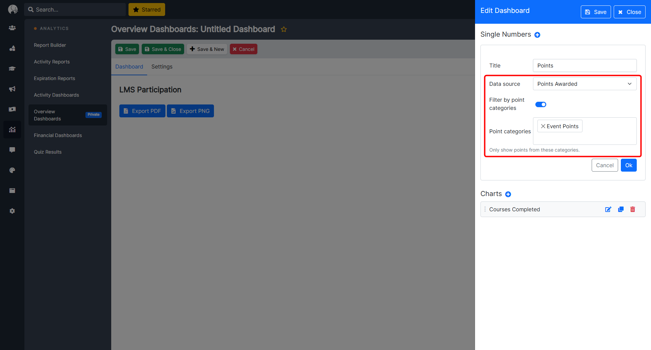Viewport: 651px width, 350px height.
Task: Open Financial Dashboards menu item
Action: 58,135
